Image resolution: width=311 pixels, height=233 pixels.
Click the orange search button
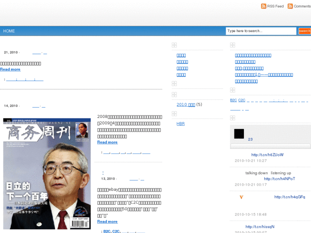[305, 31]
